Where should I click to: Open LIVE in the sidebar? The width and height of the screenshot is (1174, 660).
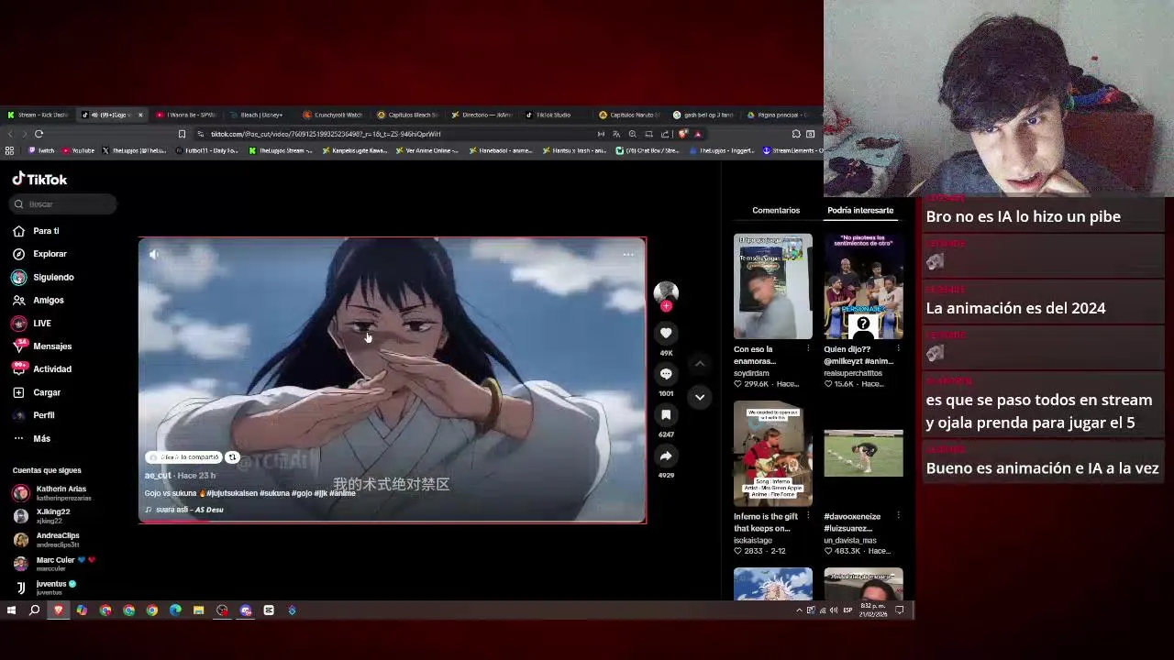[32, 323]
